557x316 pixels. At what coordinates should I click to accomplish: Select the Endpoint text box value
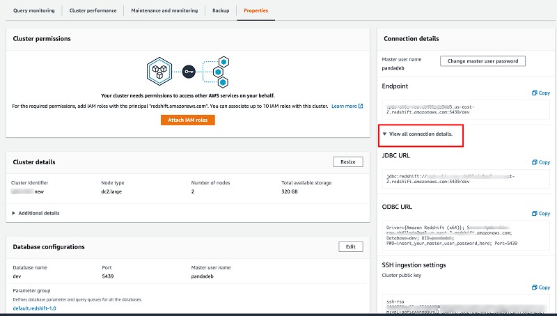coord(466,109)
